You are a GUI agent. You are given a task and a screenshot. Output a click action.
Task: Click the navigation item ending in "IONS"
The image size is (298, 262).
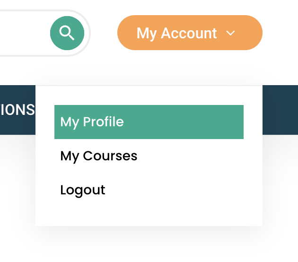click(17, 110)
